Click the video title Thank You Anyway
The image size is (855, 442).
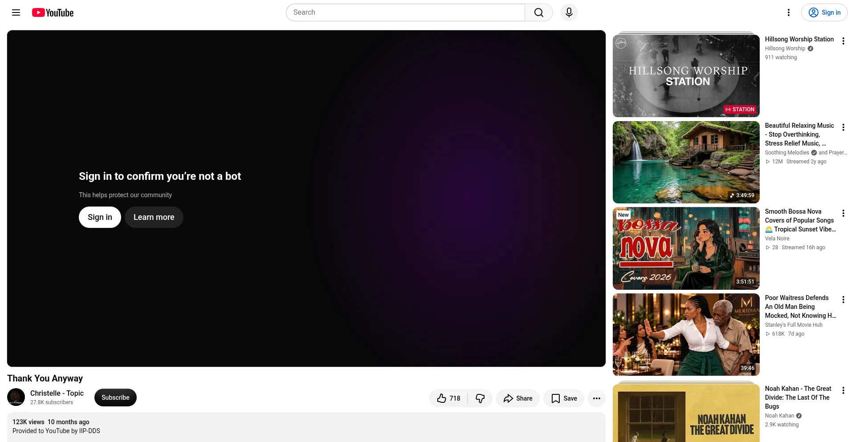click(x=45, y=378)
